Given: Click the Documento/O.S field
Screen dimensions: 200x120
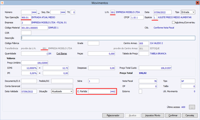Looking at the screenshot, I should click(29, 81).
